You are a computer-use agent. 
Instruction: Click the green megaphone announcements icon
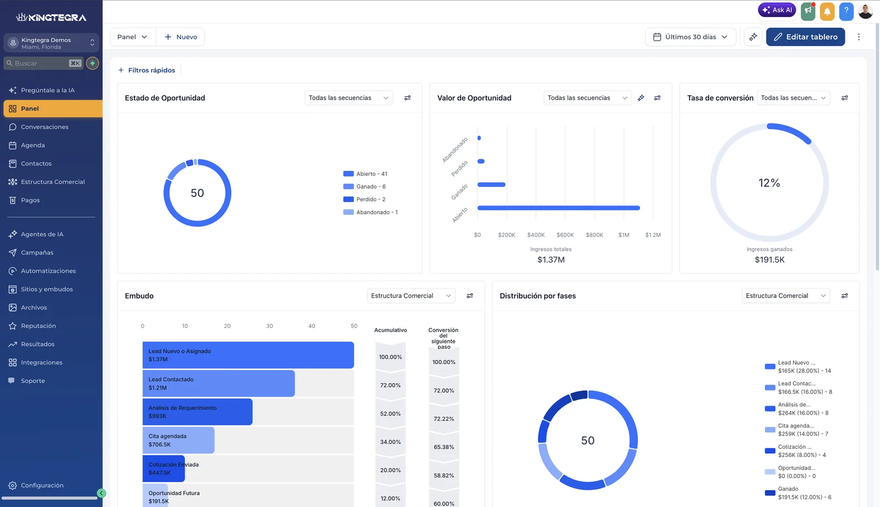(808, 11)
